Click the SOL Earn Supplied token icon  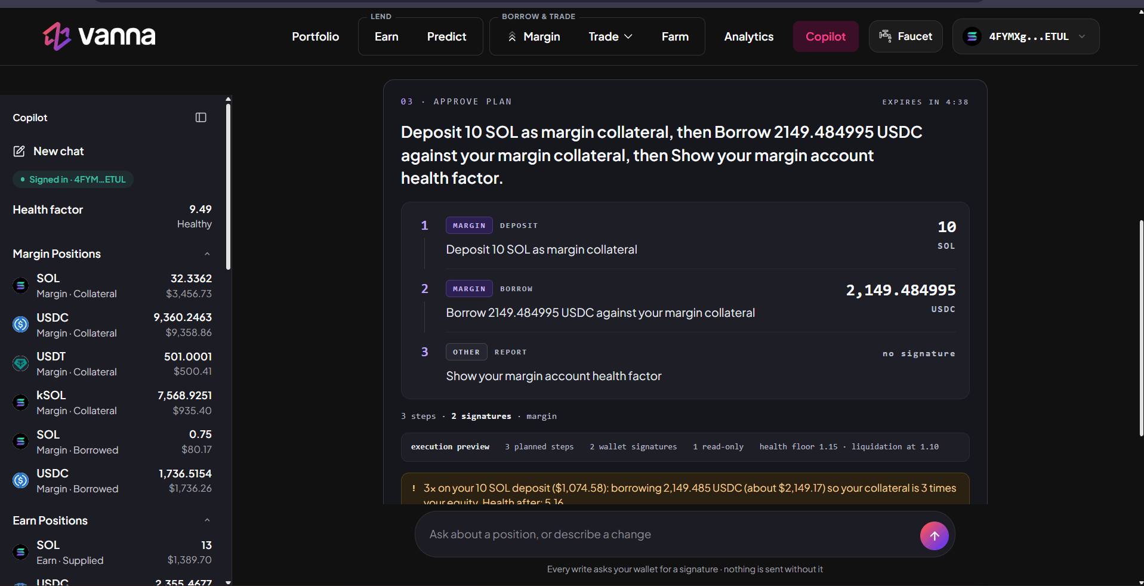21,552
